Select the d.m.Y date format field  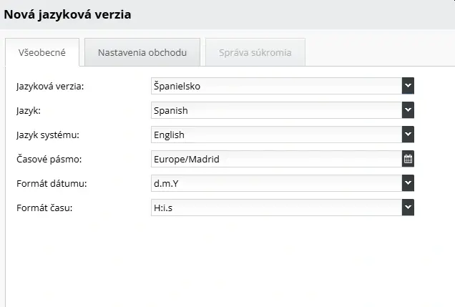click(x=276, y=183)
